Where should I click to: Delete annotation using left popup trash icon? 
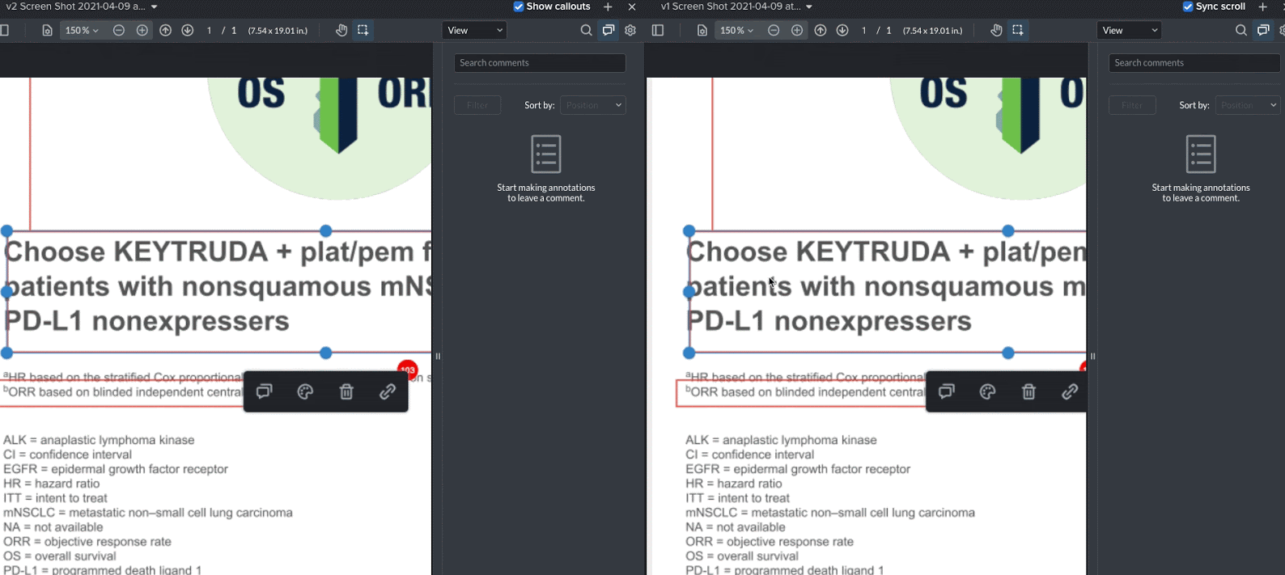pyautogui.click(x=346, y=391)
